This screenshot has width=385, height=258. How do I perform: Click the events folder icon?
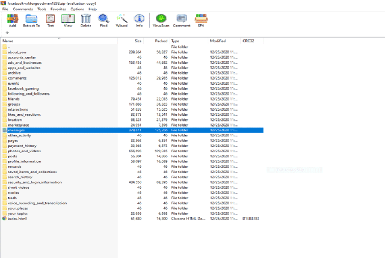(5, 83)
